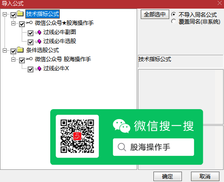
Task: Click the yellow folder icon beside 技术指标公式
Action: point(20,14)
